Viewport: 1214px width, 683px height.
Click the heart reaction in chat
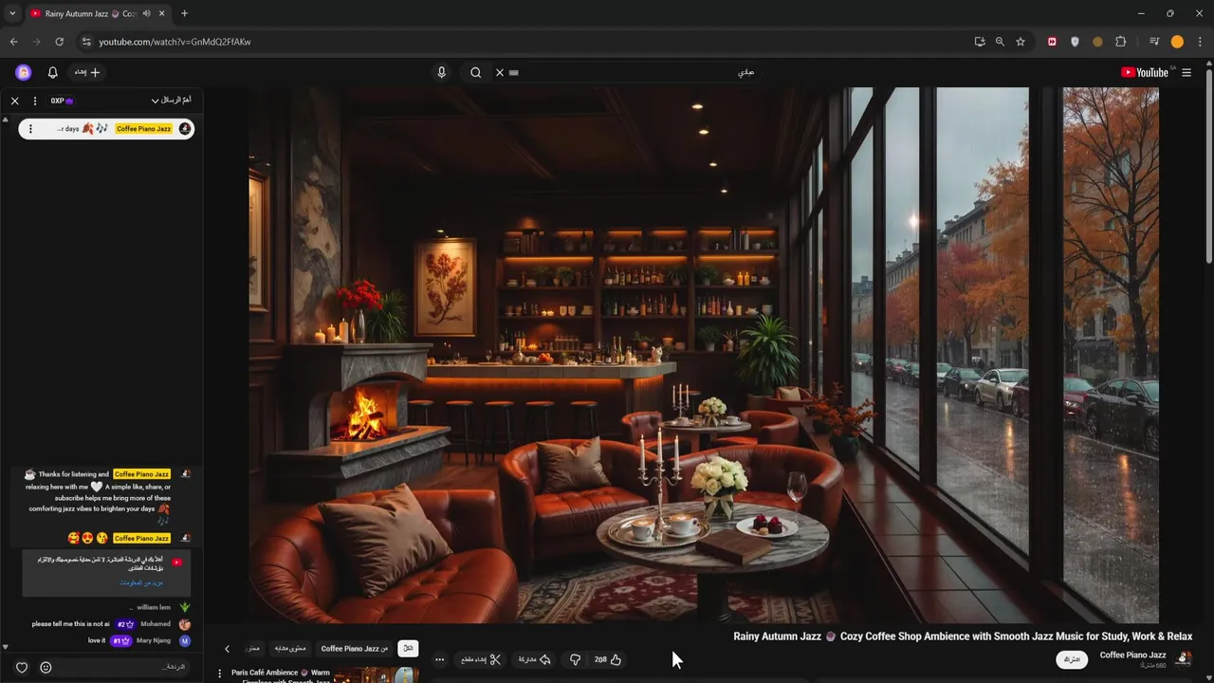point(22,668)
